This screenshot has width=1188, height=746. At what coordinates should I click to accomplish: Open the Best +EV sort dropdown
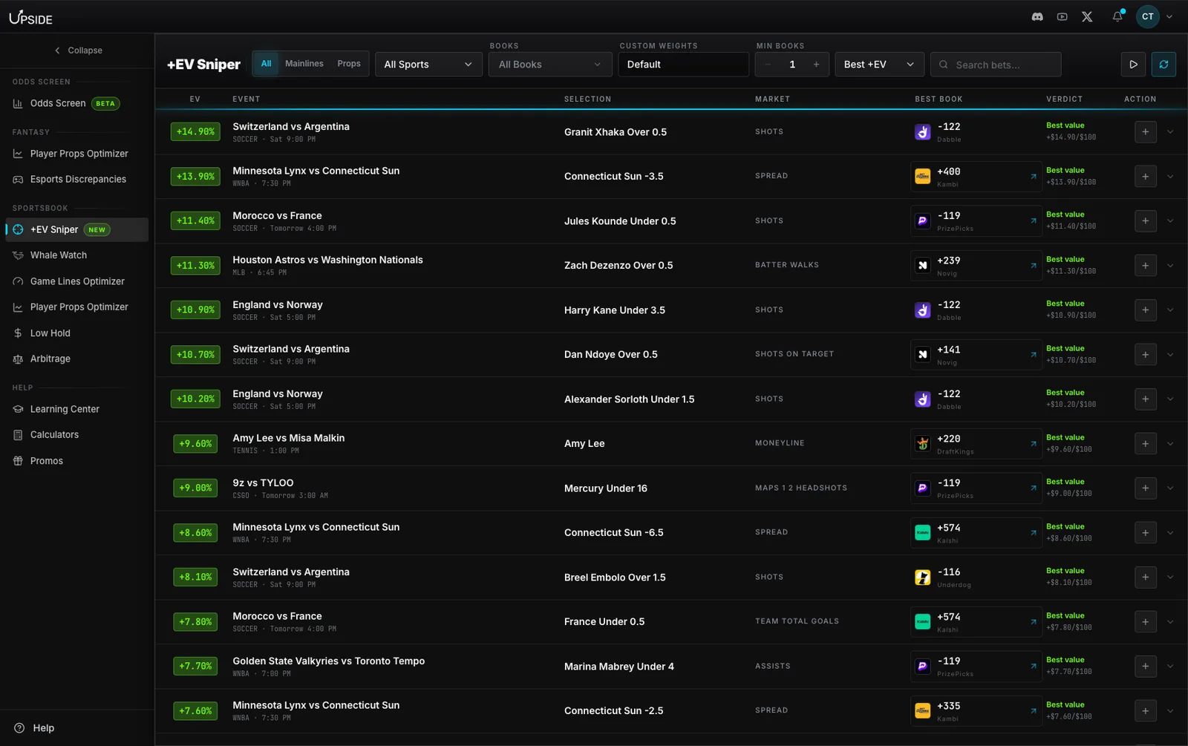pyautogui.click(x=879, y=65)
